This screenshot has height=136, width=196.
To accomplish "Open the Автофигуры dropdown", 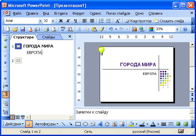I will [x=47, y=124].
